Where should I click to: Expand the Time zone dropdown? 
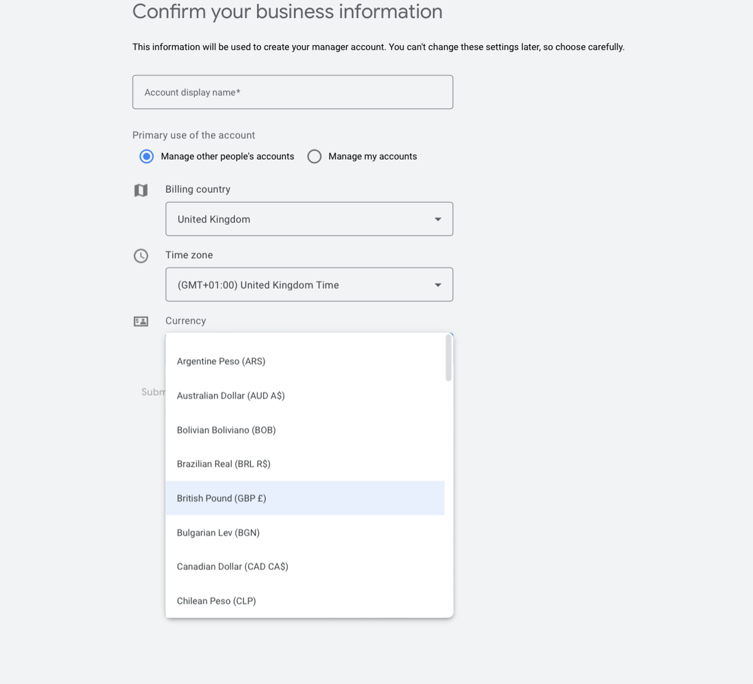click(309, 284)
